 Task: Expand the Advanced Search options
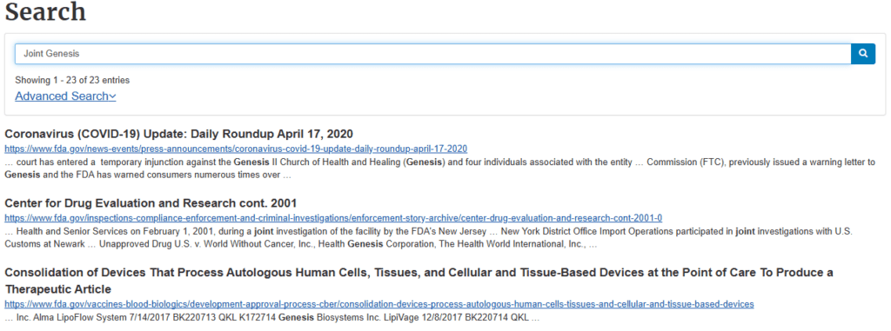[x=65, y=96]
